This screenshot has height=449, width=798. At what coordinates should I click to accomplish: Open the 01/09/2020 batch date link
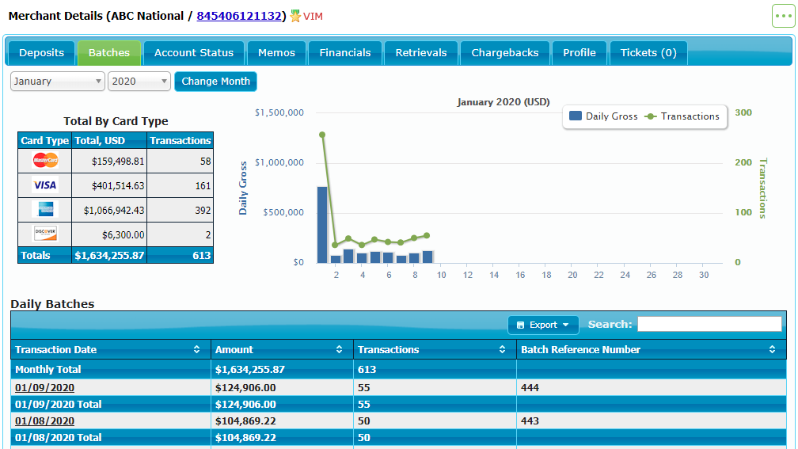[44, 387]
